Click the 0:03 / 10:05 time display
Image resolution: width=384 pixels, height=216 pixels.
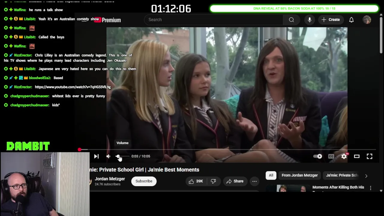point(141,156)
